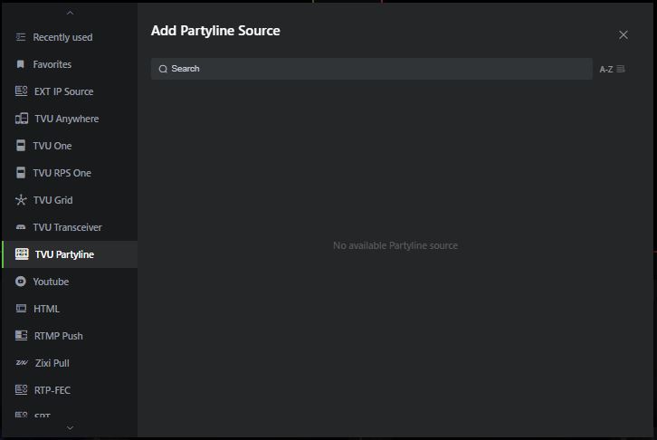Screen dimensions: 657x440
Task: Click the sort list icon beside A-Z
Action: (x=621, y=69)
